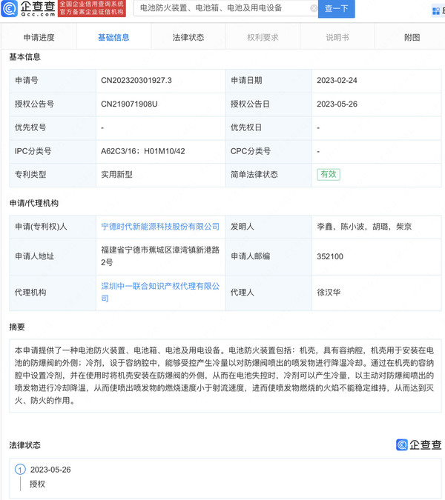Open 深圳中一联合知识产权代理有限公司 agency link
The height and width of the screenshot is (500, 445).
tap(160, 292)
